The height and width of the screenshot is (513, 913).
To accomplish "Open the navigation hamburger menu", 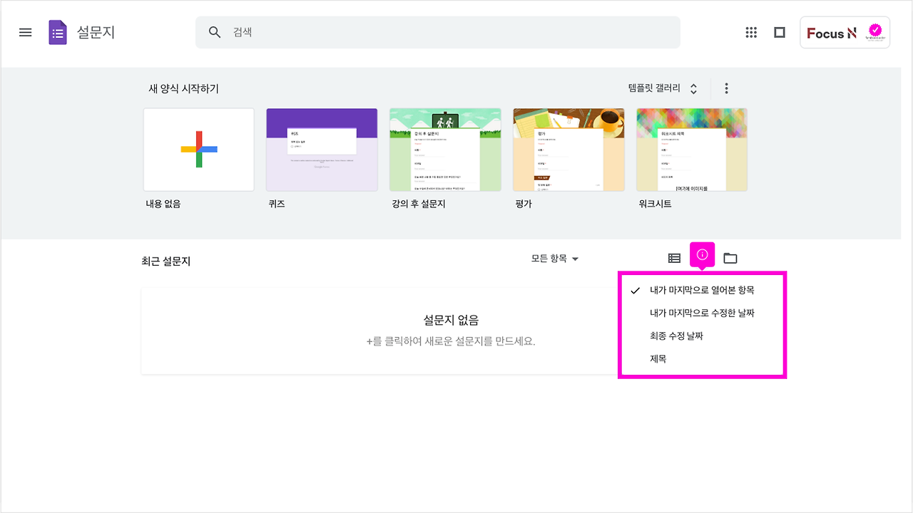I will click(x=25, y=32).
